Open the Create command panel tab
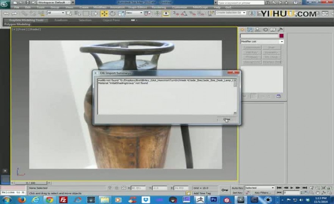334x204 pixels. [242, 30]
